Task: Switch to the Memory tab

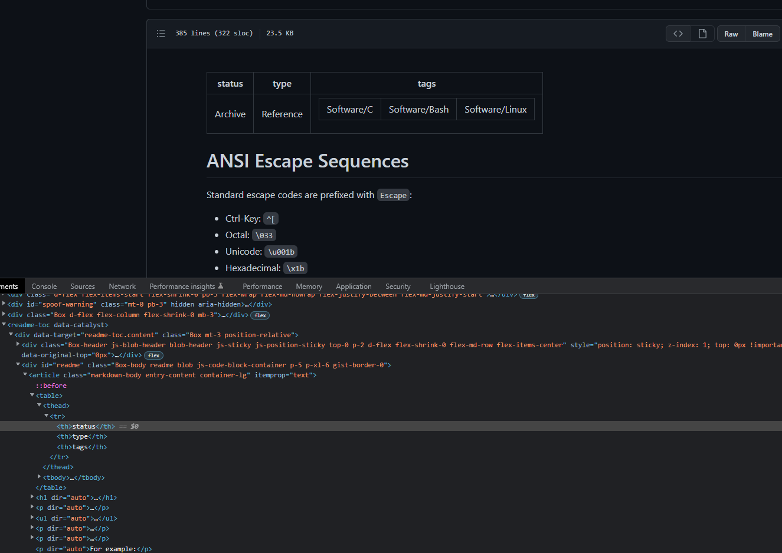Action: click(309, 287)
